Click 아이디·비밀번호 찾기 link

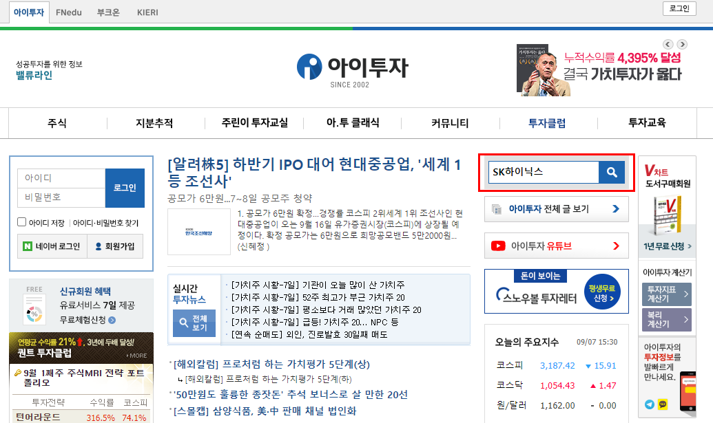tap(105, 223)
